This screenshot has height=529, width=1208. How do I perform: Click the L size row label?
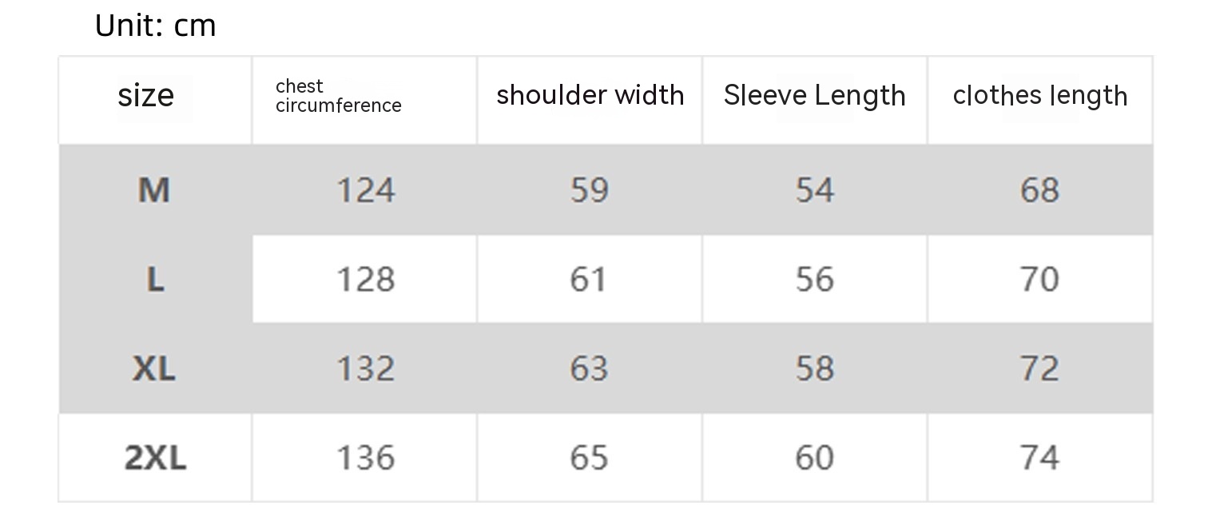click(155, 280)
